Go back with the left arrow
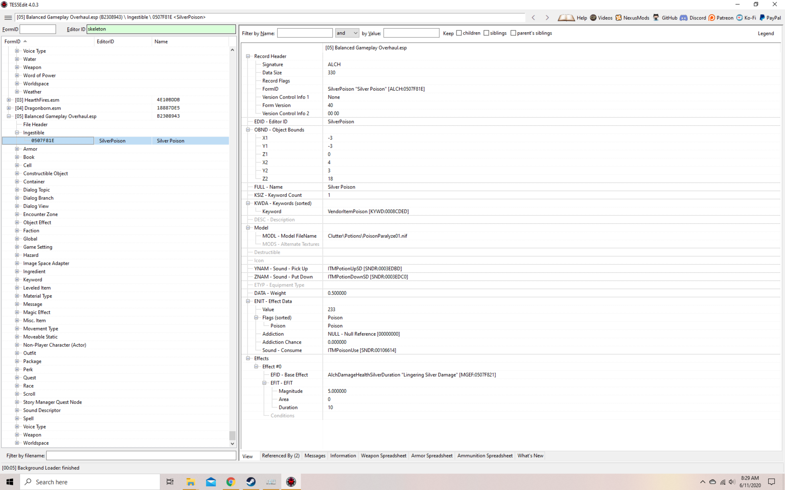Screen dimensions: 785x490 (x=533, y=18)
